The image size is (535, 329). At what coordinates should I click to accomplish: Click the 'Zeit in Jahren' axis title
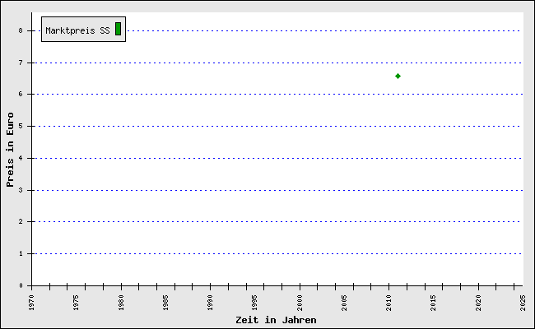click(276, 320)
